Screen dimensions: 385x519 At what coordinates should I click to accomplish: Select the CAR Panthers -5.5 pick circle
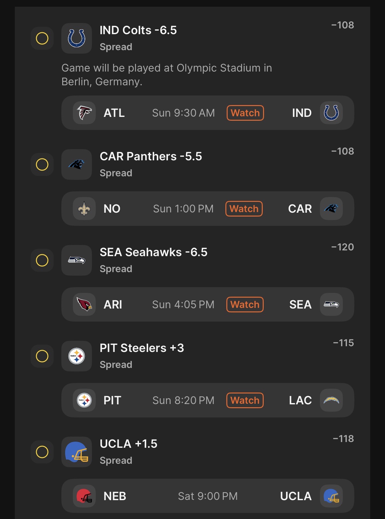click(x=42, y=164)
